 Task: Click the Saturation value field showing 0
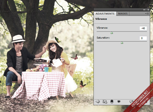pyautogui.click(x=143, y=38)
